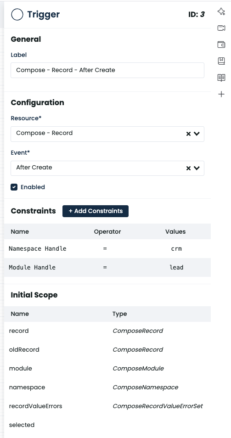Clear the Resource selection with the X

click(x=188, y=134)
